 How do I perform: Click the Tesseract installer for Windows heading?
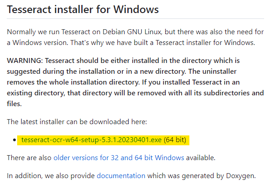(x=83, y=9)
